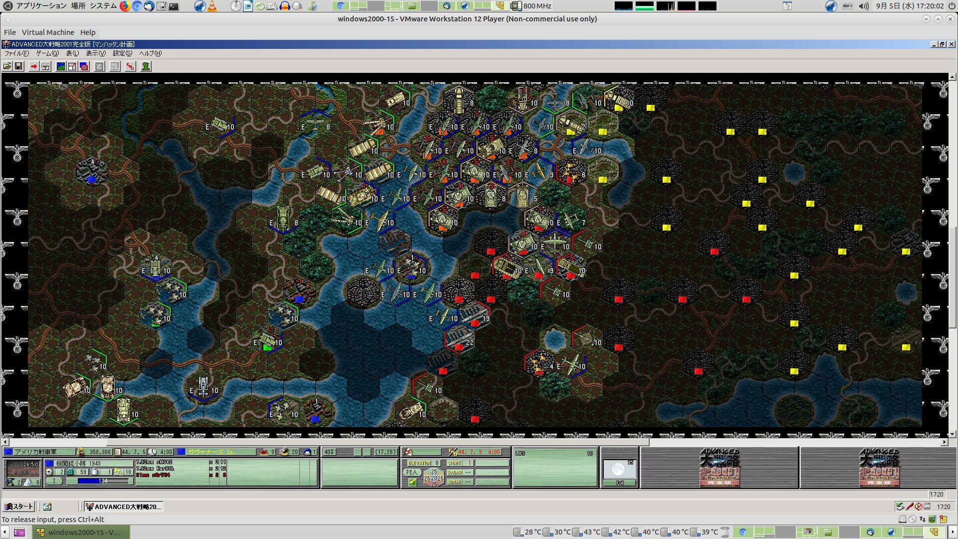The width and height of the screenshot is (958, 539).
Task: Click the red arrow next-unit toolbar icon
Action: tap(33, 66)
